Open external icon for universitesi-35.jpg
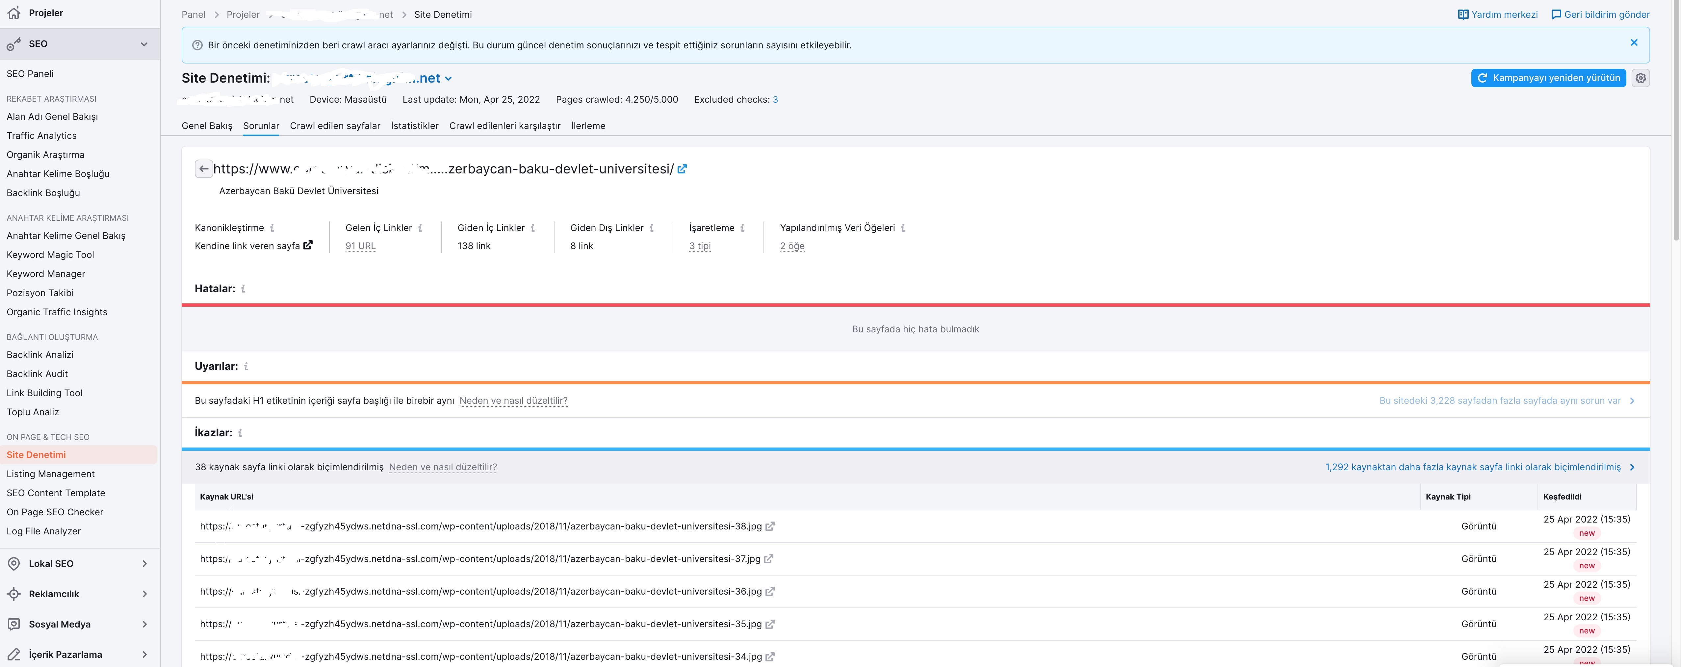The width and height of the screenshot is (1681, 667). coord(770,624)
